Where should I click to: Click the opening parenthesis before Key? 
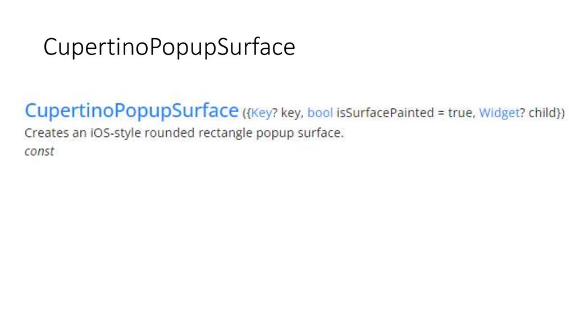244,113
